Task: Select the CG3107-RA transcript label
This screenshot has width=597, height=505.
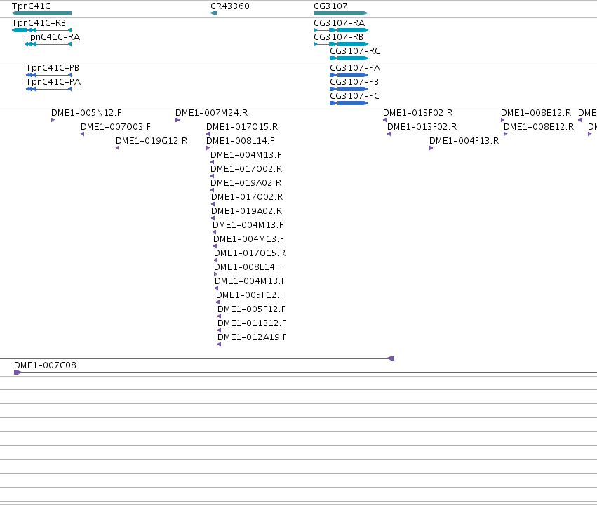Action: 340,23
